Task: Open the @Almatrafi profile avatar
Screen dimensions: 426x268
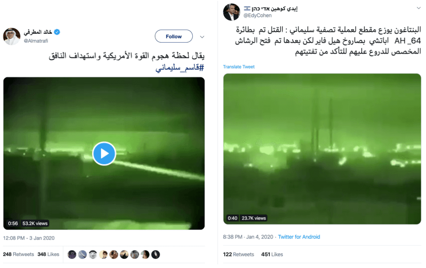Action: pos(12,36)
